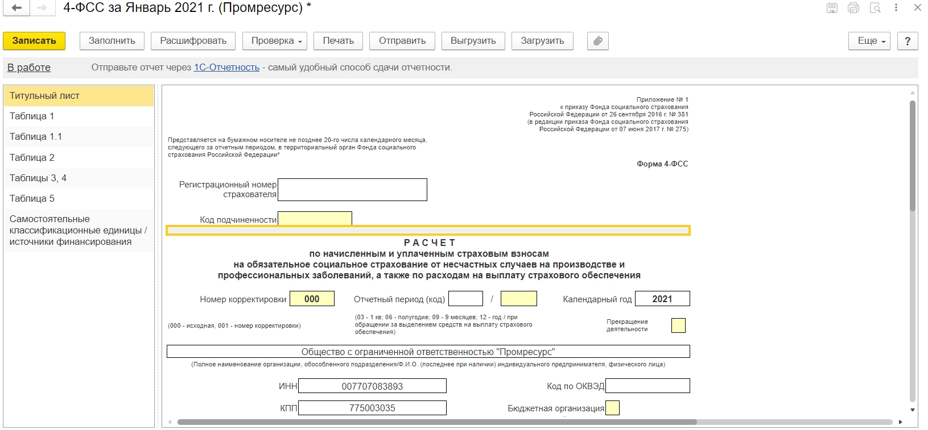Send the report with Отправить
Viewport: 928px width, 430px height.
click(x=402, y=41)
